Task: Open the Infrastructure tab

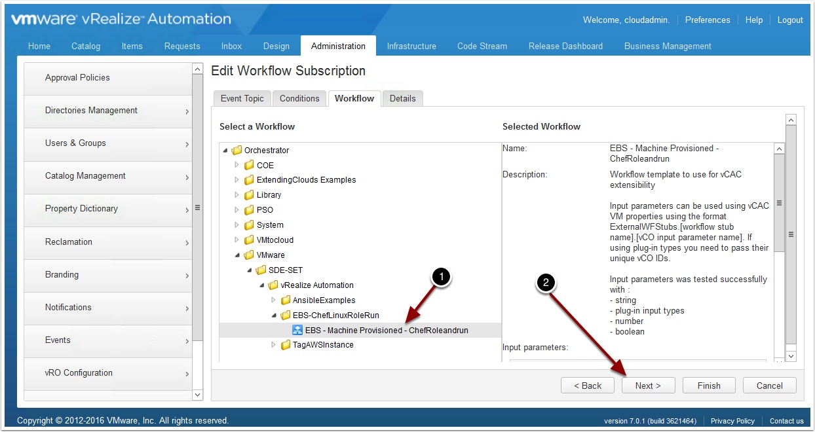Action: point(411,46)
